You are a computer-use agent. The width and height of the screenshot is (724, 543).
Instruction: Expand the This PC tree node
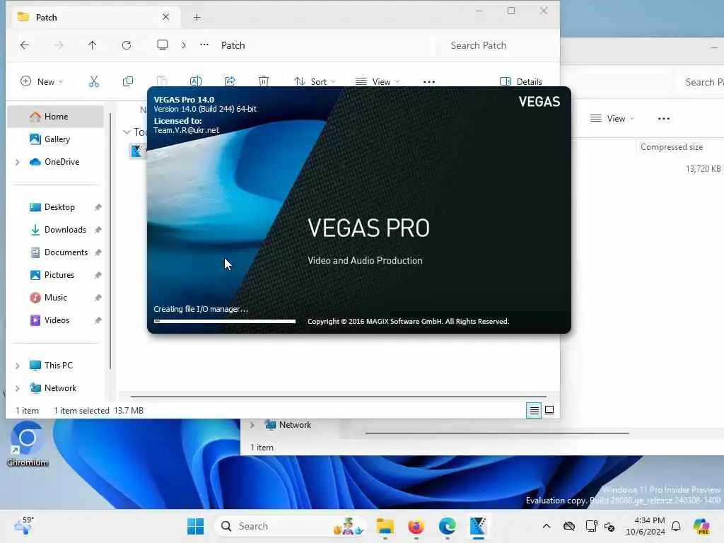[x=18, y=366]
